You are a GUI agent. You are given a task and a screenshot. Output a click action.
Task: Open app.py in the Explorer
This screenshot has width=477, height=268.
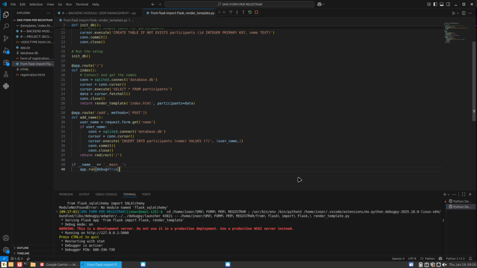pyautogui.click(x=25, y=47)
